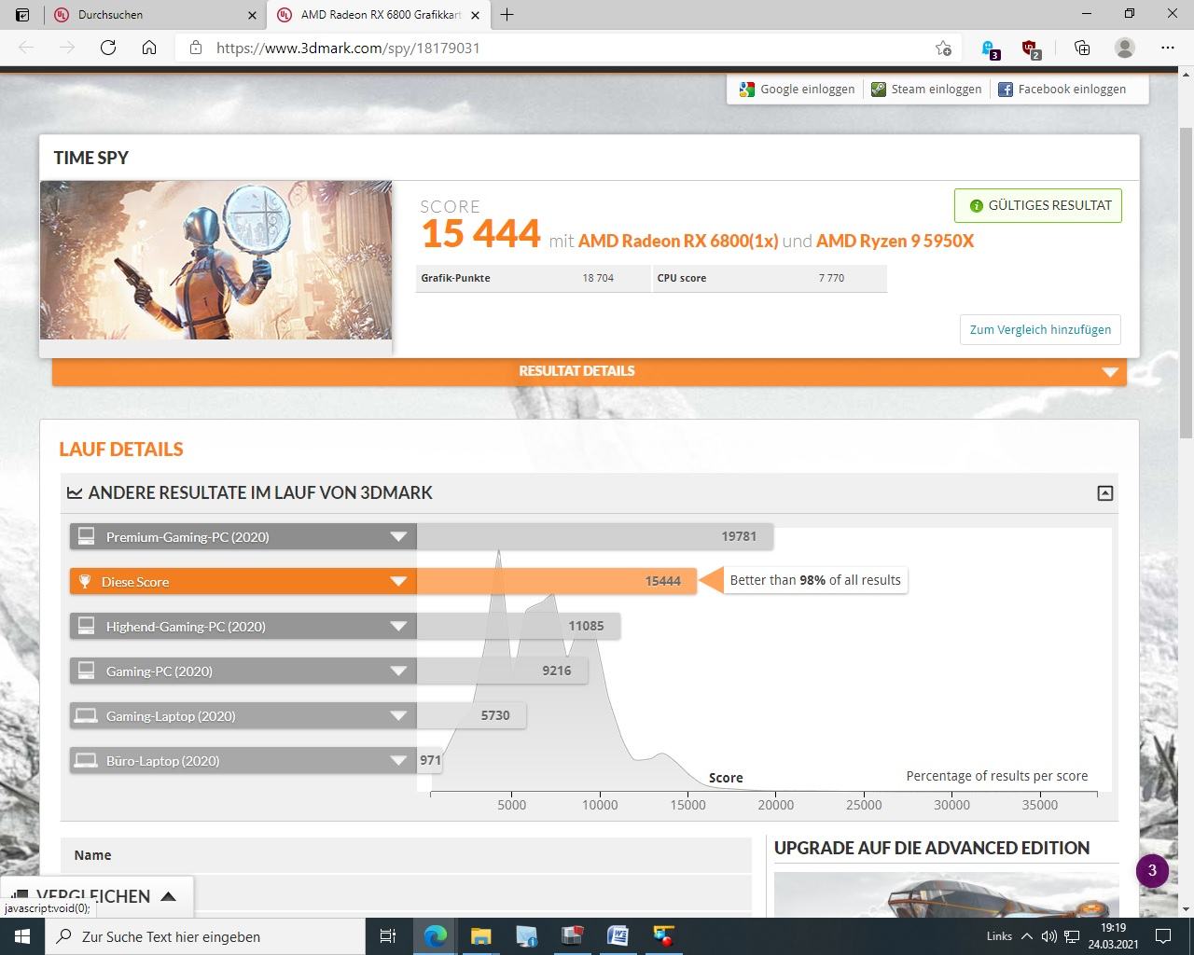Viewport: 1194px width, 955px height.
Task: Click Zum Vergleich hinzufügen button
Action: 1040,329
